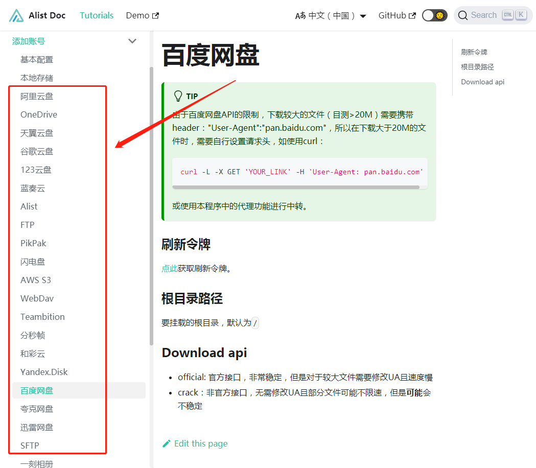
Task: Open SFTP in the sidebar
Action: click(30, 446)
